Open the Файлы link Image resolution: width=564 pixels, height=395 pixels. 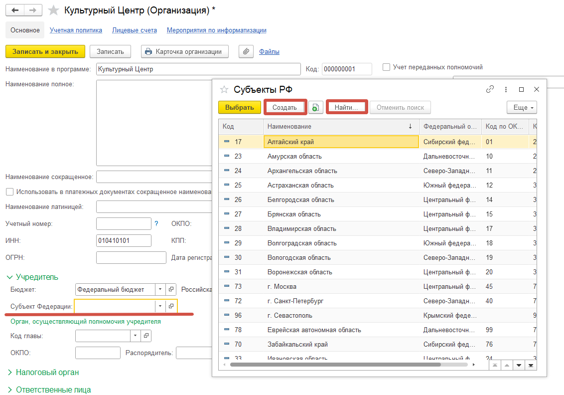[x=270, y=52]
